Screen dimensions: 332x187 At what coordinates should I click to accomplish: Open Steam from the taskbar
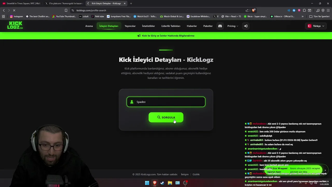(x=162, y=183)
